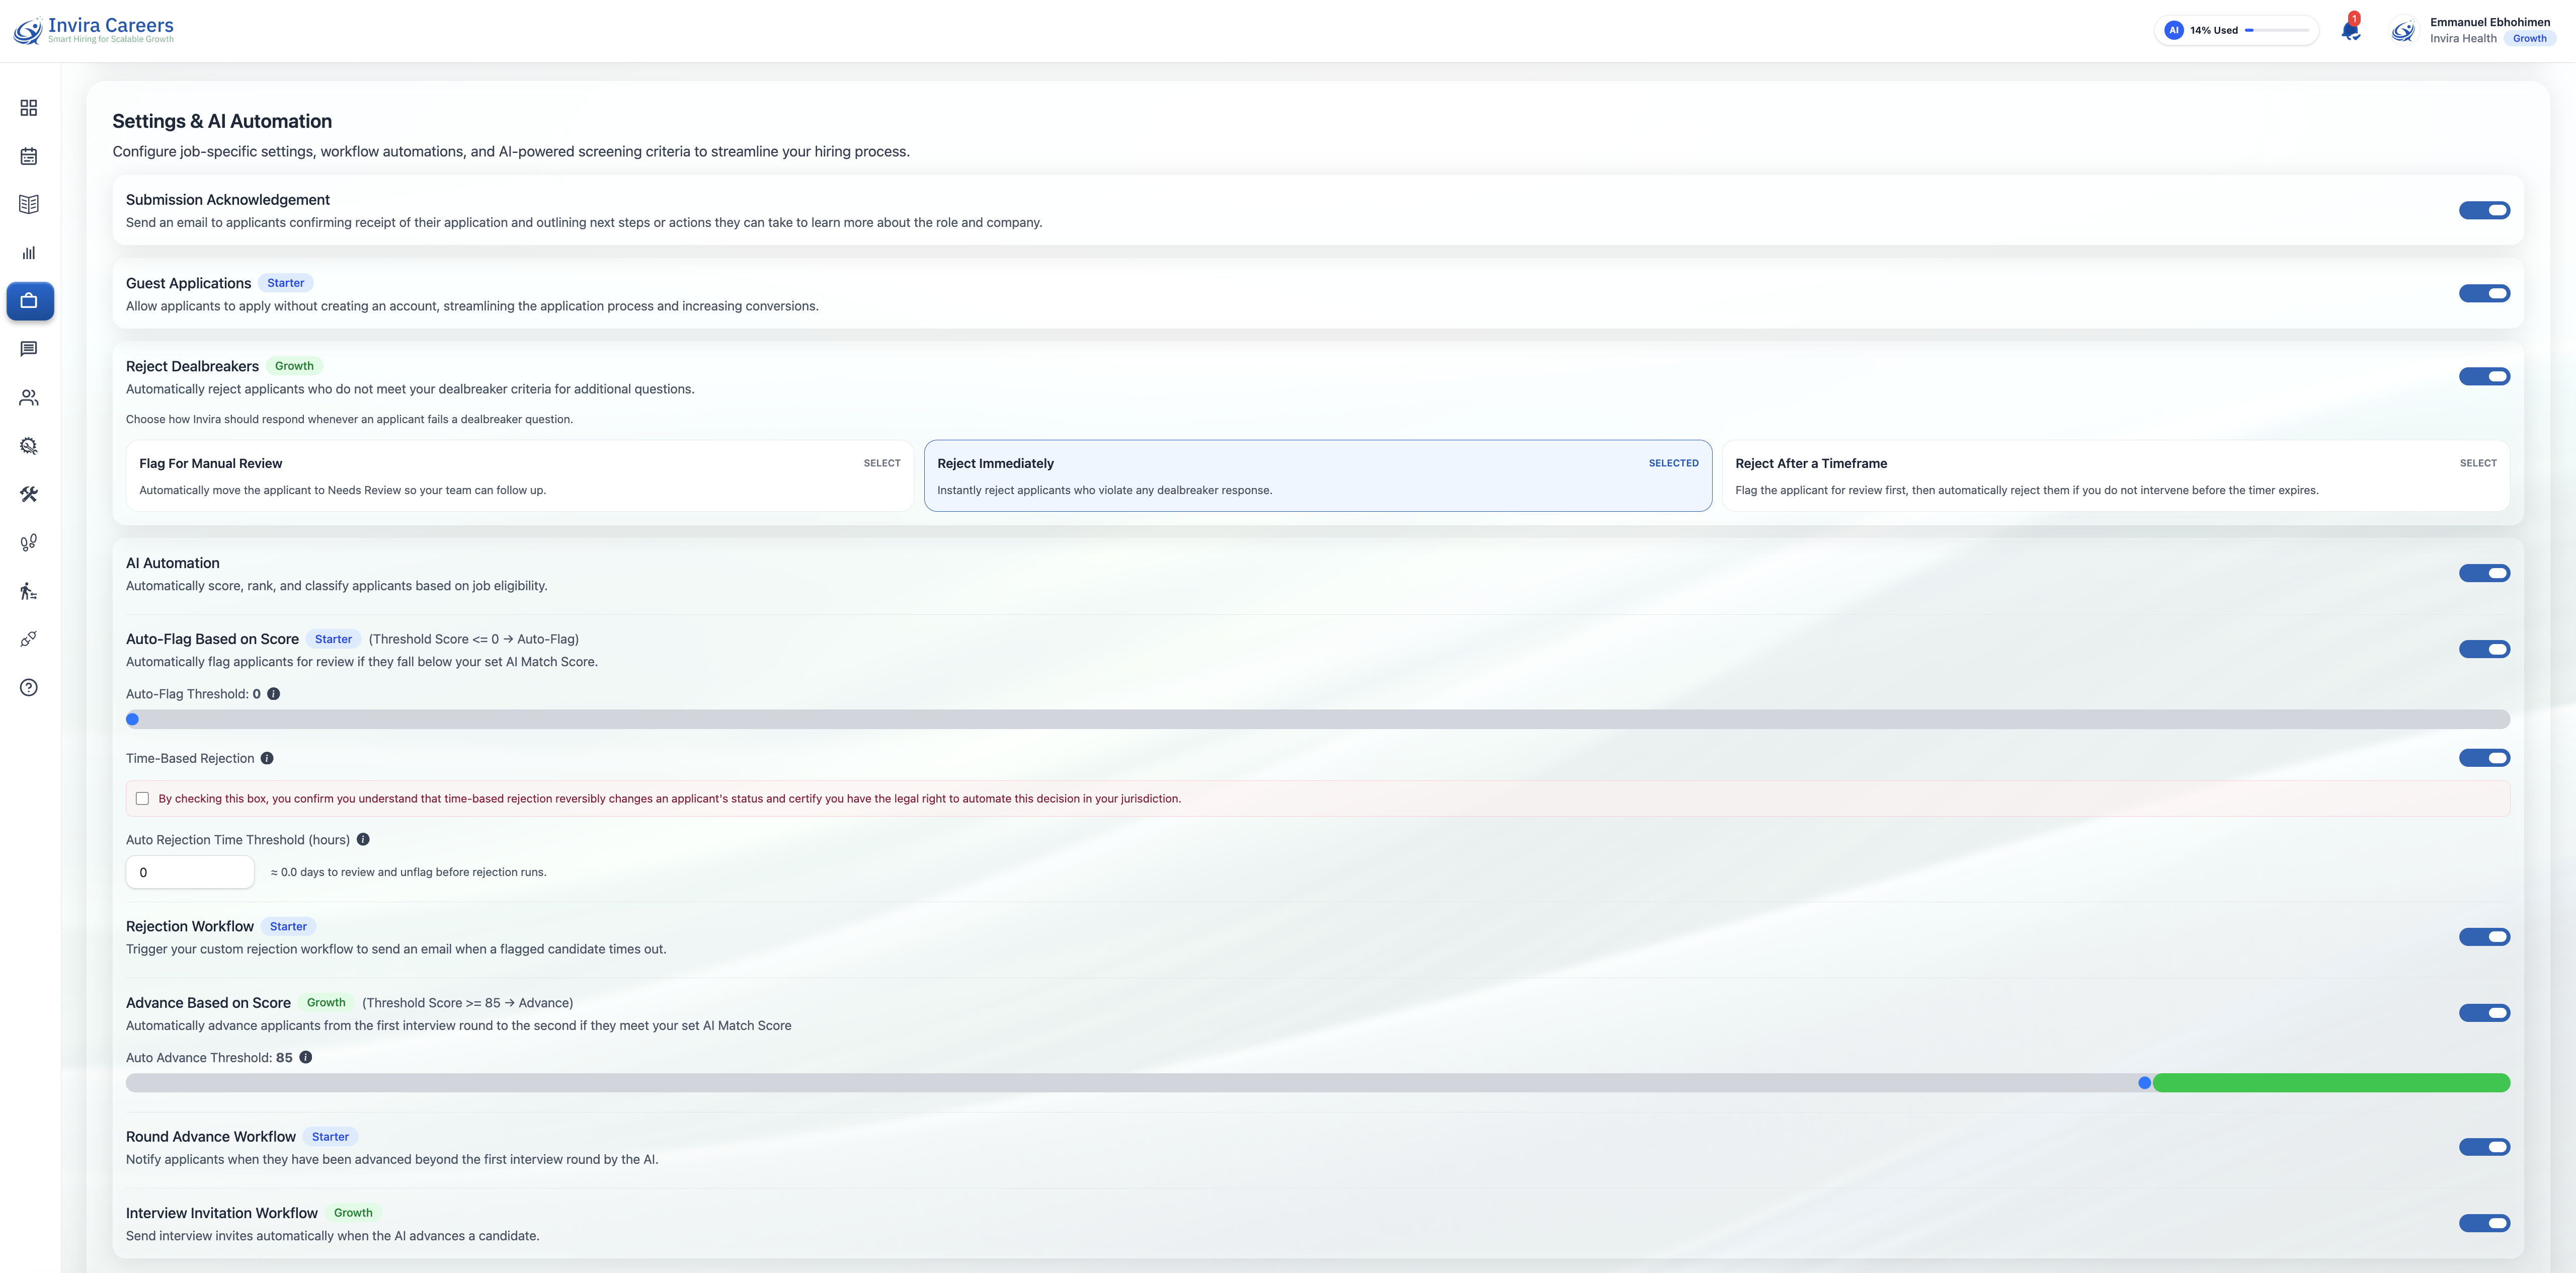Open the help question mark icon
Image resolution: width=2576 pixels, height=1273 pixels.
(29, 688)
